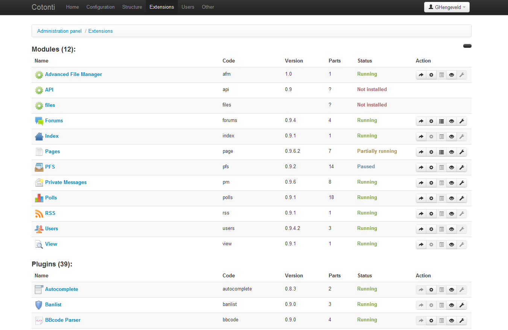Click the arrow icon in the PFS row
Image resolution: width=508 pixels, height=330 pixels.
(x=421, y=167)
